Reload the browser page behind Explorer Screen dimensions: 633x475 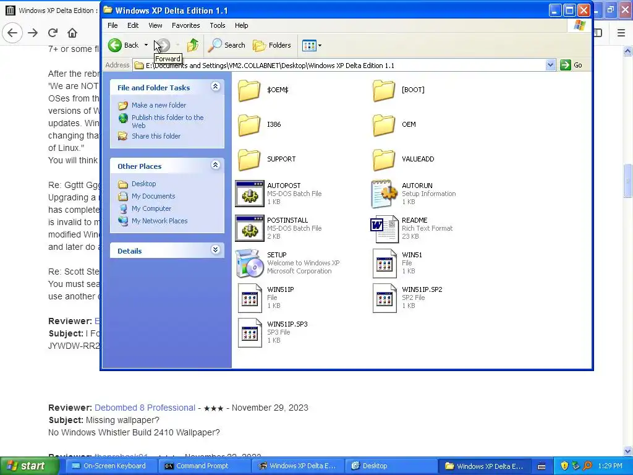pyautogui.click(x=53, y=33)
